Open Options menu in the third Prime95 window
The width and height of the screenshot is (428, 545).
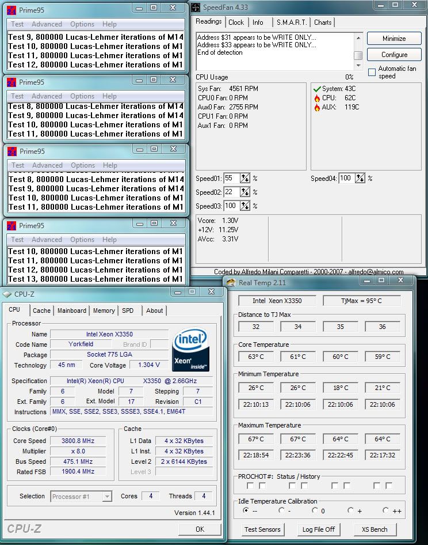(x=83, y=165)
